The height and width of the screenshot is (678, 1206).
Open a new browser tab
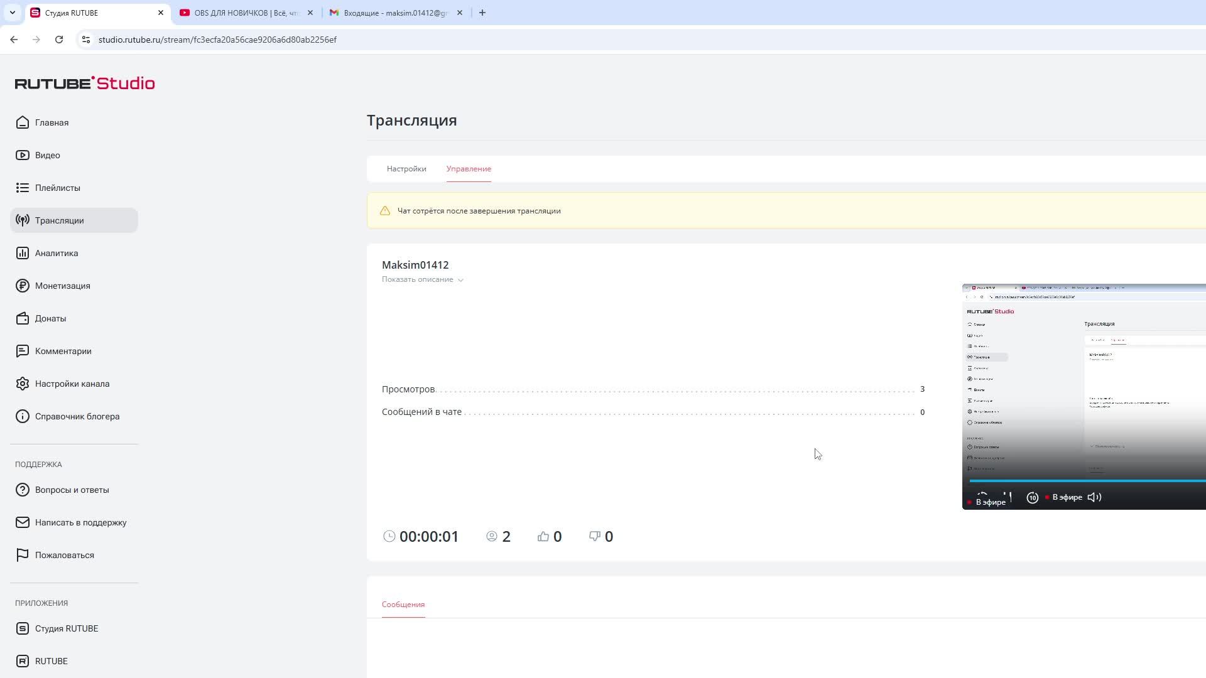(482, 13)
